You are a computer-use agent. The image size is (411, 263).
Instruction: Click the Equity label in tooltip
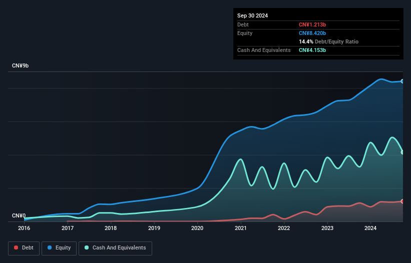point(245,33)
